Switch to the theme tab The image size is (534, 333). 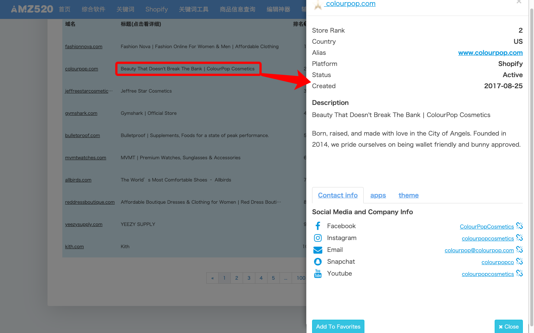pyautogui.click(x=409, y=195)
